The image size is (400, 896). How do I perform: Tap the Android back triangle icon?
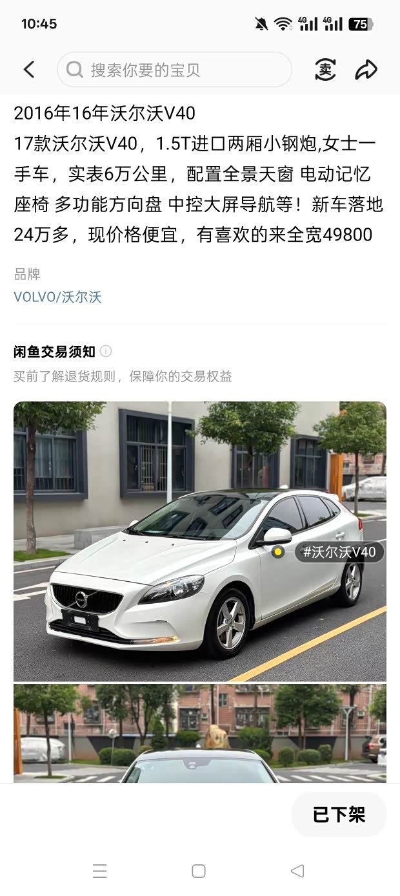click(297, 871)
